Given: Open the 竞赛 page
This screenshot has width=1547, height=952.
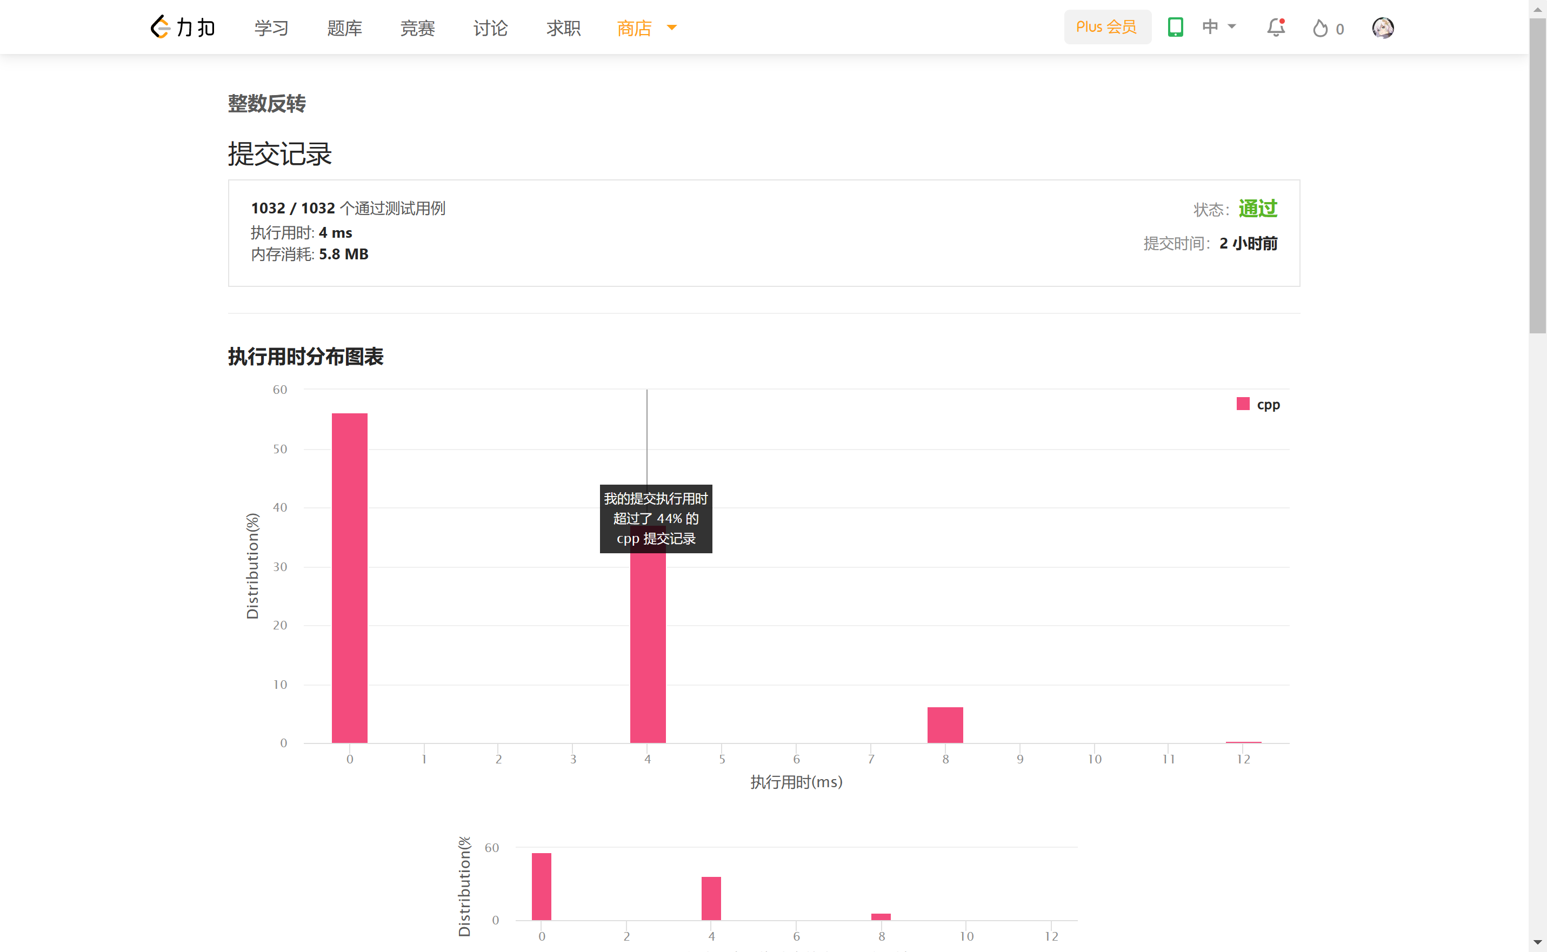Looking at the screenshot, I should coord(418,28).
